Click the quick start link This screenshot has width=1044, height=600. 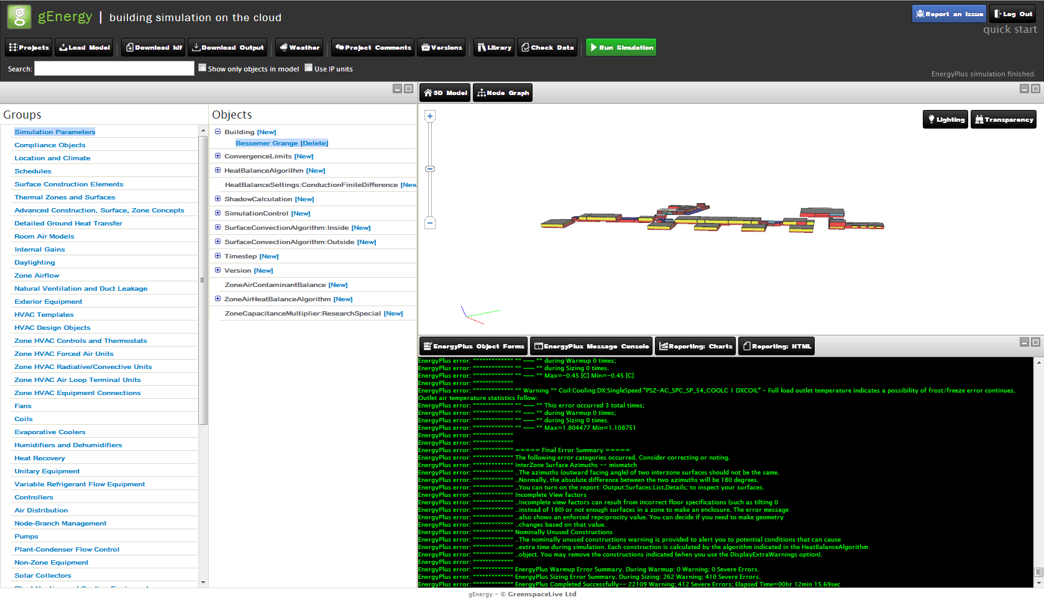1010,29
